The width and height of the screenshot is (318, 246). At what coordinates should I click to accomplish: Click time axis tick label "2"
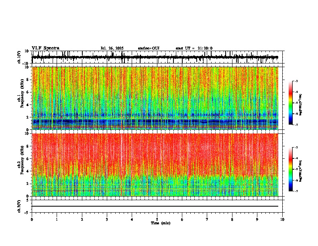[x=82, y=219]
